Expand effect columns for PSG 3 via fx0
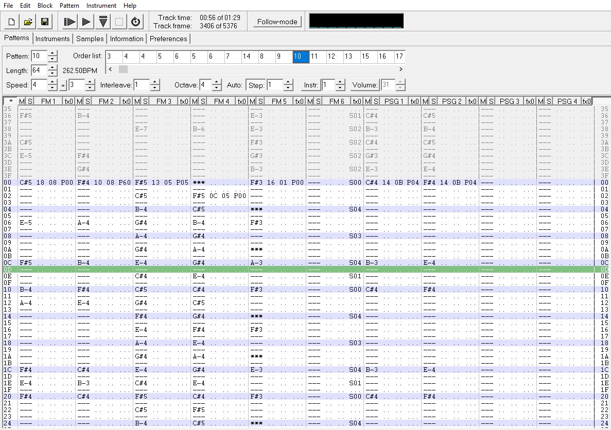The image size is (611, 430). (x=530, y=101)
